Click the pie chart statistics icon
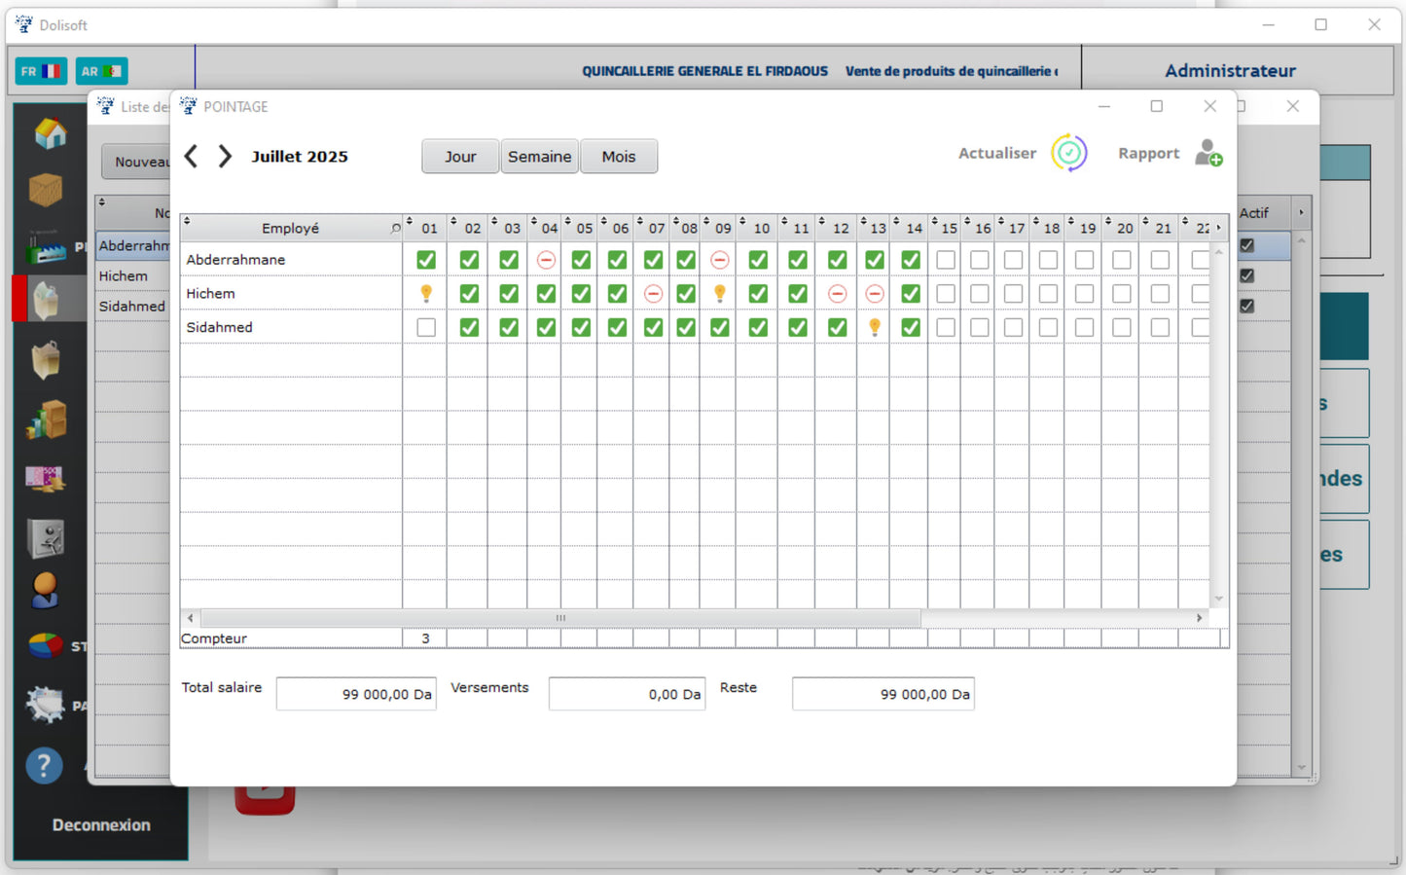1406x875 pixels. [x=44, y=645]
